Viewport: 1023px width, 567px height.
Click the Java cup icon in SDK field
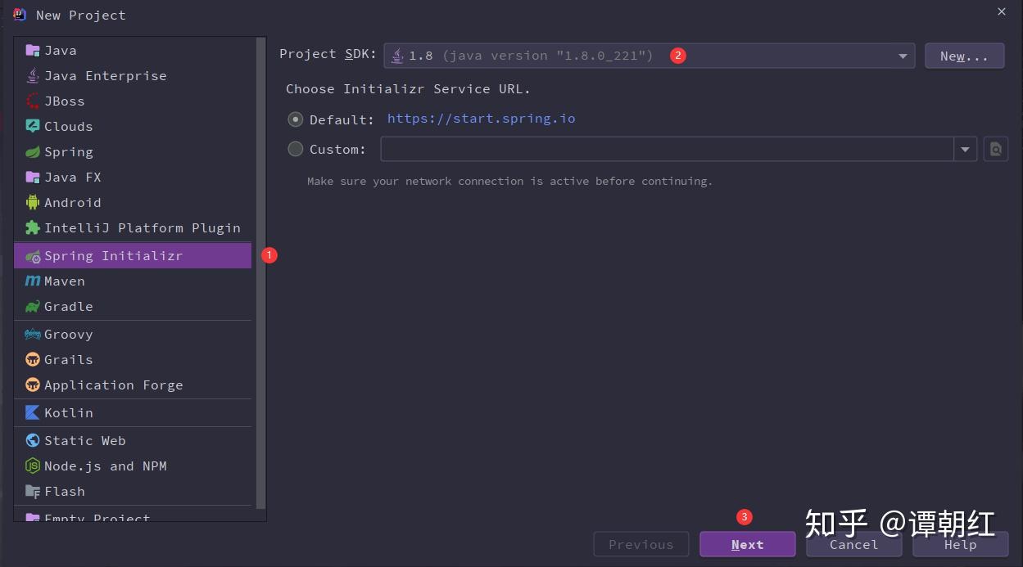pyautogui.click(x=397, y=56)
